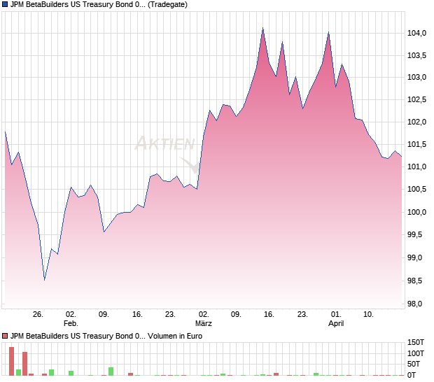
Task: Click the blue legend square beside the chart title
Action: coord(5,4)
